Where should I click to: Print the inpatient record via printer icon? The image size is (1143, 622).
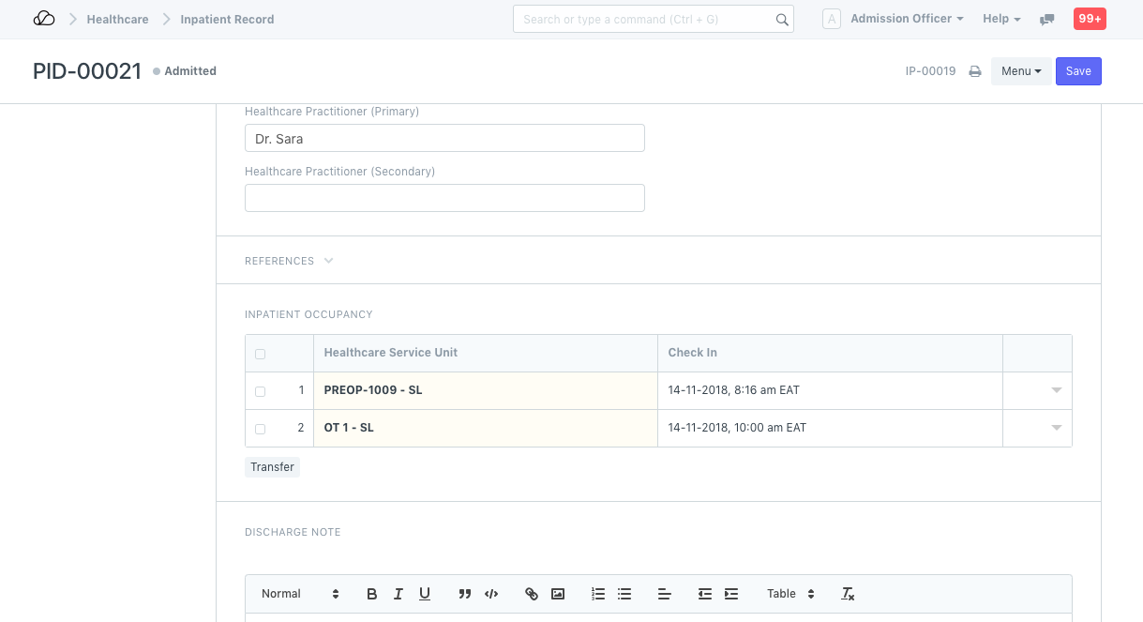pos(974,70)
